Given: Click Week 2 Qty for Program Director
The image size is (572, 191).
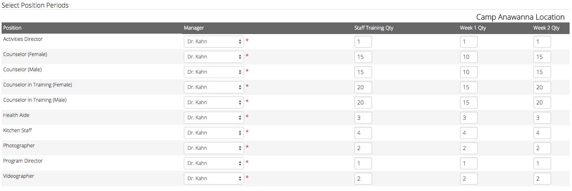Looking at the screenshot, I should coord(542,163).
